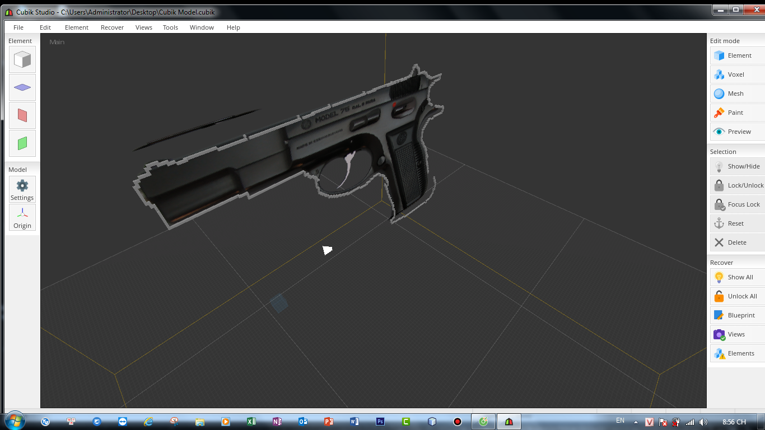Switch to Mesh edit mode
Image resolution: width=765 pixels, height=430 pixels.
[x=738, y=94]
